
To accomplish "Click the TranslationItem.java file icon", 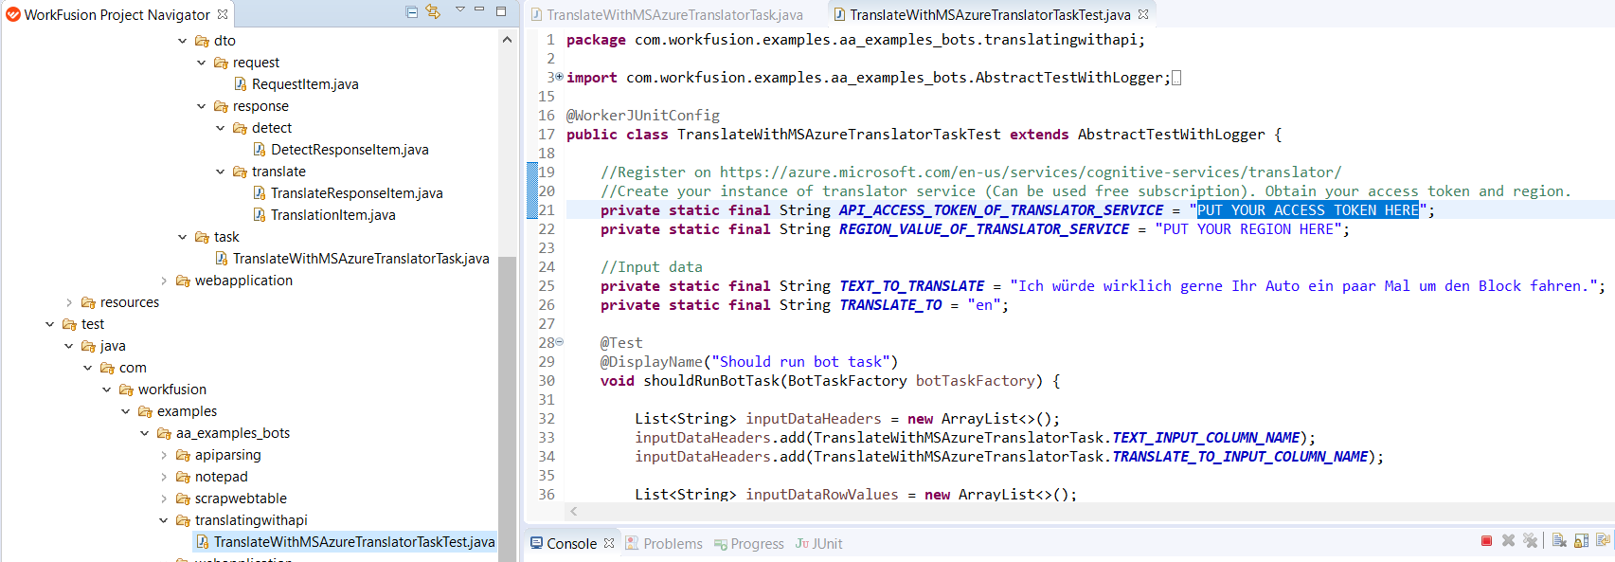I will 260,215.
